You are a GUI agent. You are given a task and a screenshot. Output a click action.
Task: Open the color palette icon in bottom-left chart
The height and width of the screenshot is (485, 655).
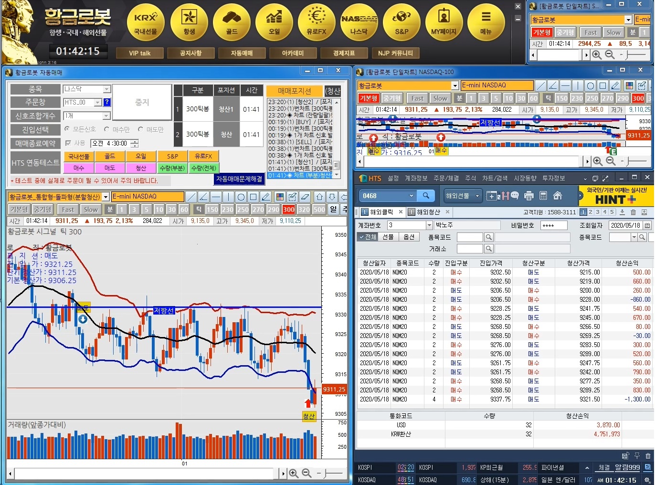(280, 197)
